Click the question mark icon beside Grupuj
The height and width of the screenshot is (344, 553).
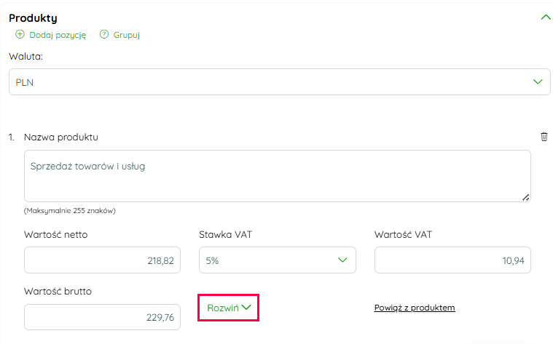click(104, 34)
